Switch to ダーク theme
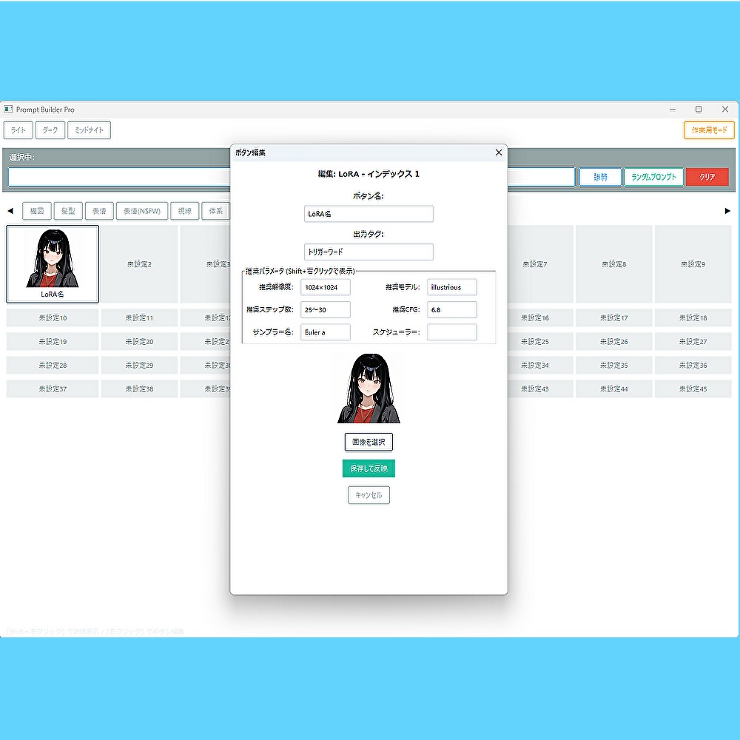Screen dimensions: 740x740 point(50,130)
